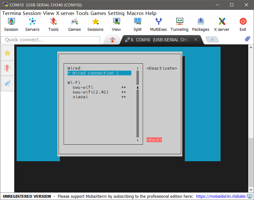Click the MobaXterm title bar app icon
Viewport: 254px width, 200px height.
[5, 5]
